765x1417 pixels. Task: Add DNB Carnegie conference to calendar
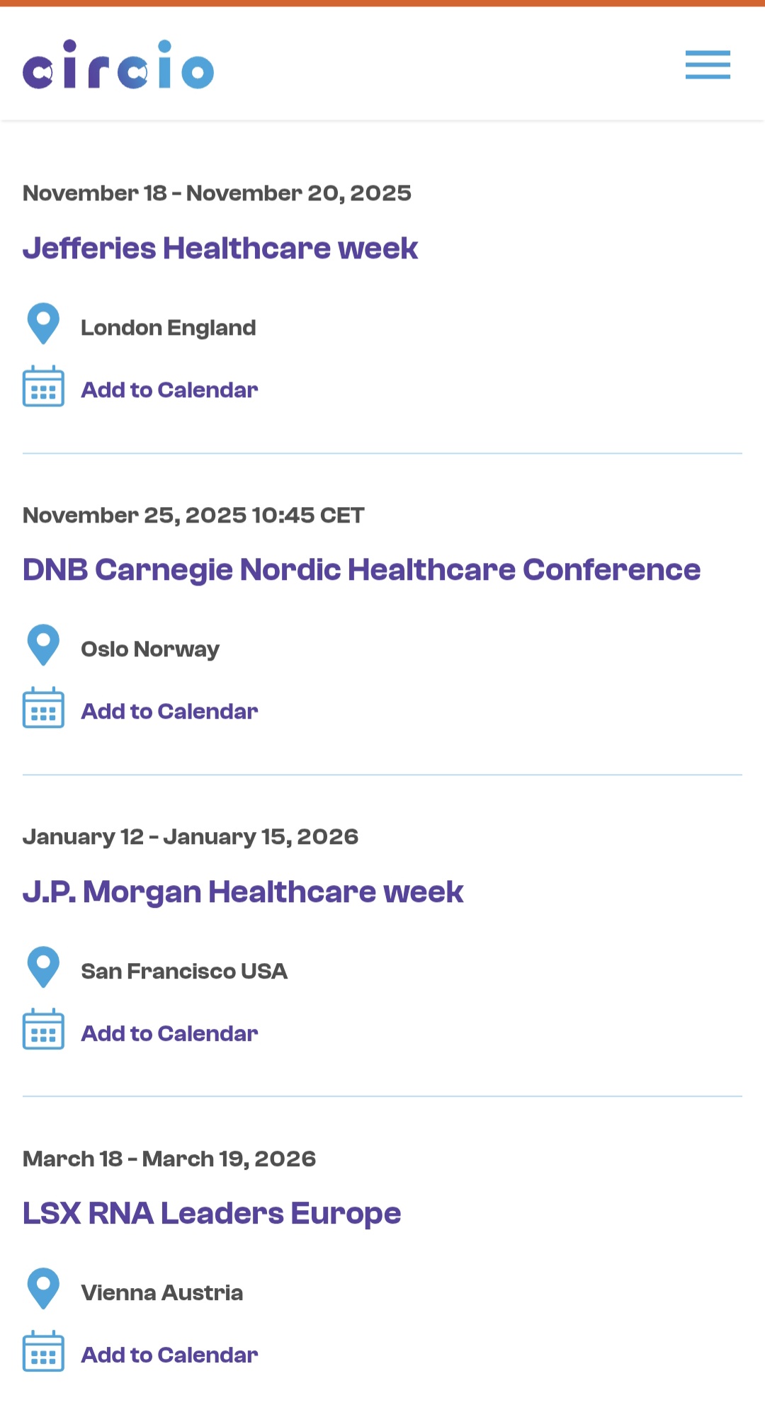[169, 712]
